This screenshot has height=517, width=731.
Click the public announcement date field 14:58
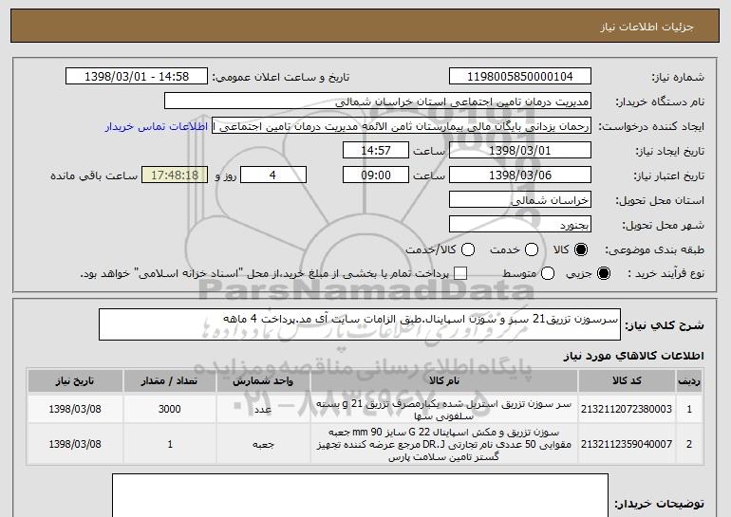[137, 77]
